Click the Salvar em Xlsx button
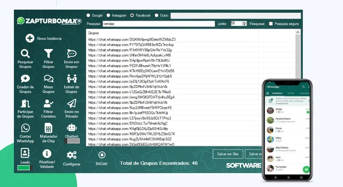 (228, 154)
